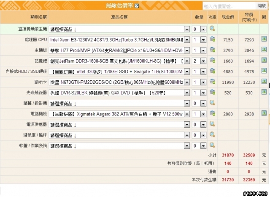Change quantity dropdown for 直接買無敵主機 row
Screen dimensions: 270x197
point(199,29)
